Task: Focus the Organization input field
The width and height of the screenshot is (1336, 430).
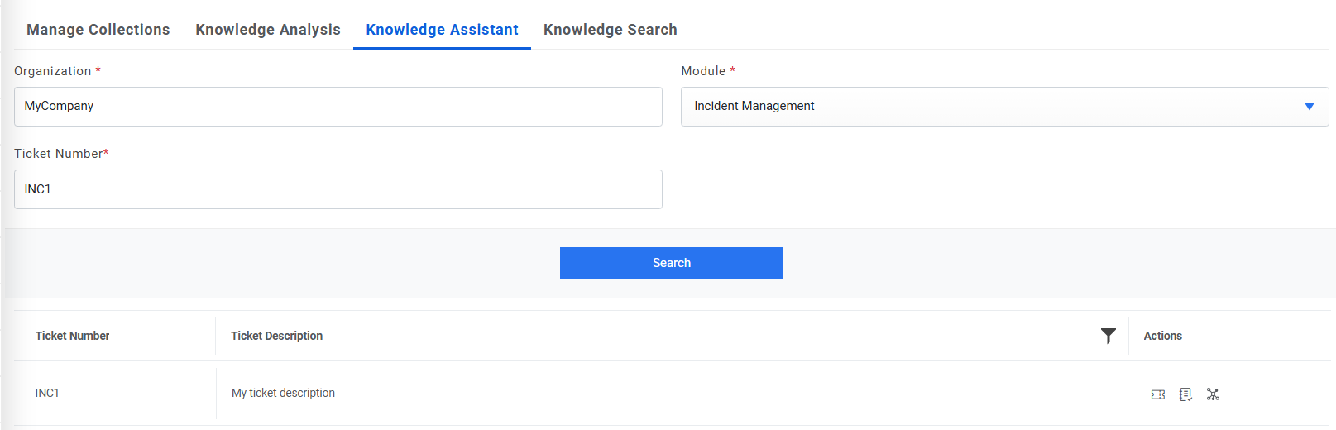Action: pos(338,107)
